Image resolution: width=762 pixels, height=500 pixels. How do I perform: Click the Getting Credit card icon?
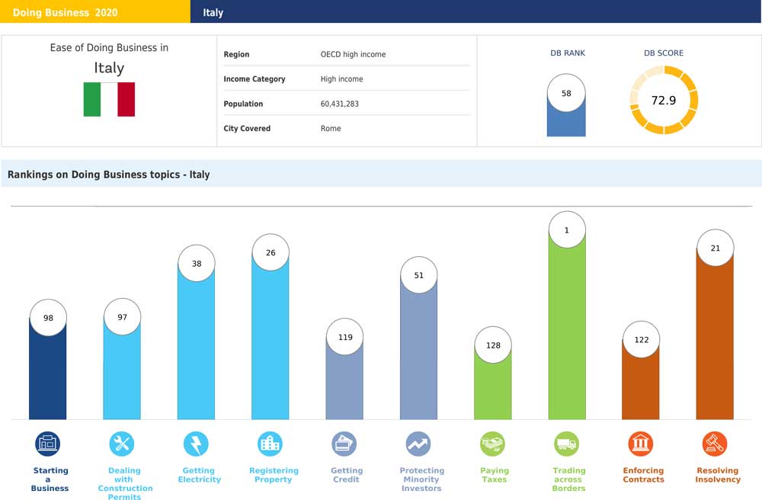344,444
